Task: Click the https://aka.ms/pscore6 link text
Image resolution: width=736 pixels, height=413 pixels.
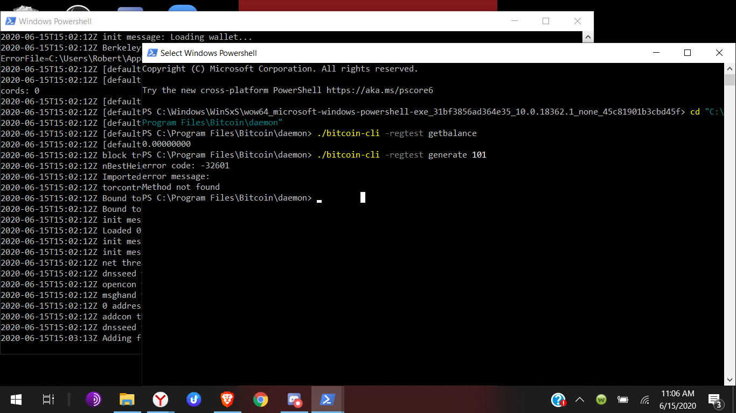Action: pos(380,90)
